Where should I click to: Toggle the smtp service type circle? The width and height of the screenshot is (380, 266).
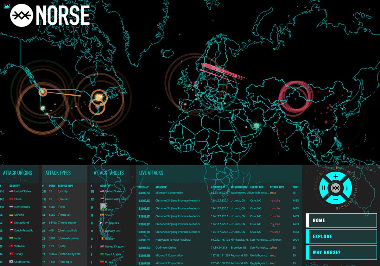(x=59, y=191)
